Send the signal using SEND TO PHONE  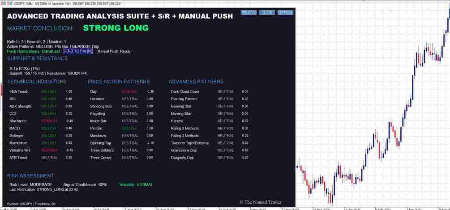[78, 51]
